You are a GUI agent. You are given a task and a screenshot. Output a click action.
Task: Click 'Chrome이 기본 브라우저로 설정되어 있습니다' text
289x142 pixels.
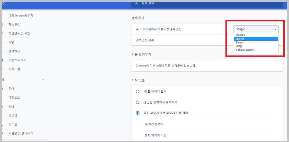(x=166, y=65)
